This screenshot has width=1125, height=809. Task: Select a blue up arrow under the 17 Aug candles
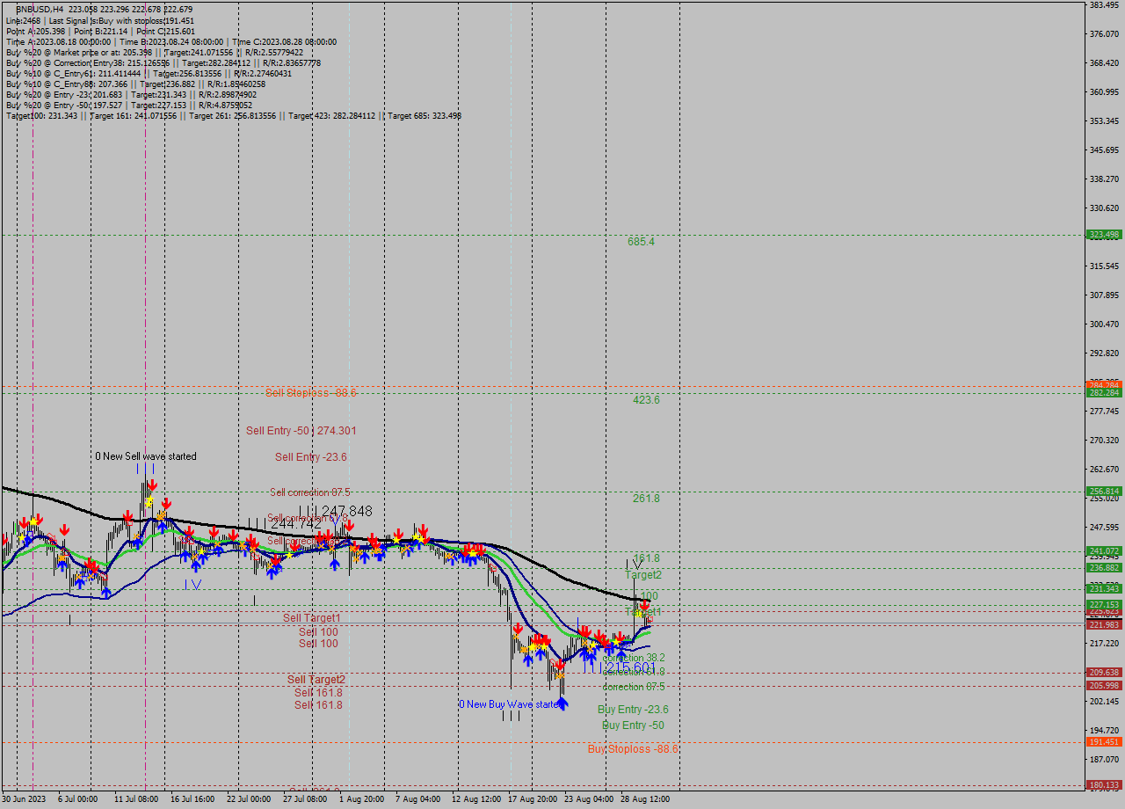[528, 660]
